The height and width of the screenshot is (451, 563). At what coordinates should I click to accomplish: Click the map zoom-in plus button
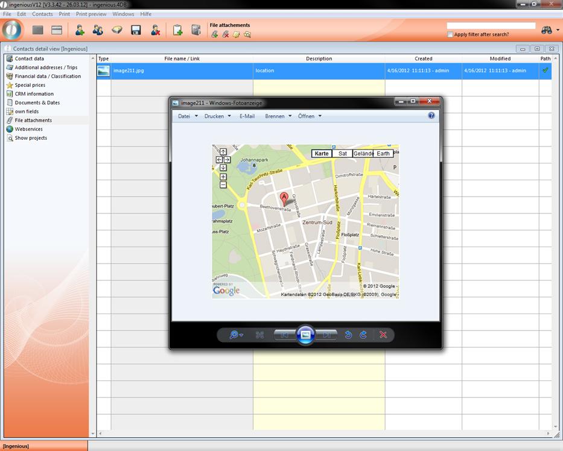(223, 177)
